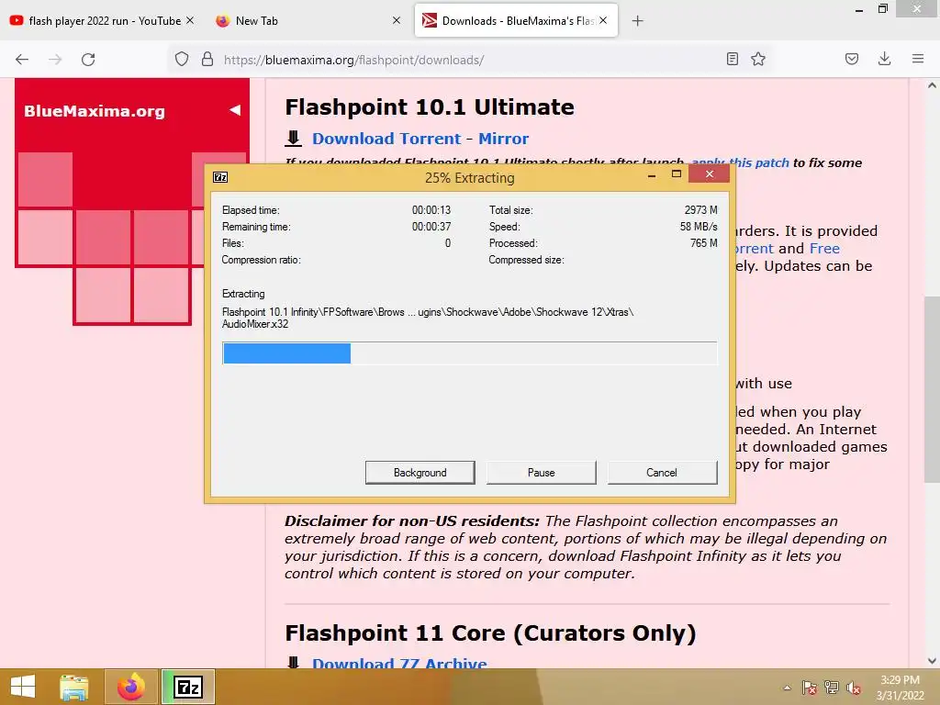Screen dimensions: 940x705
Task: Cancel the 7-Zip extraction
Action: 662,473
